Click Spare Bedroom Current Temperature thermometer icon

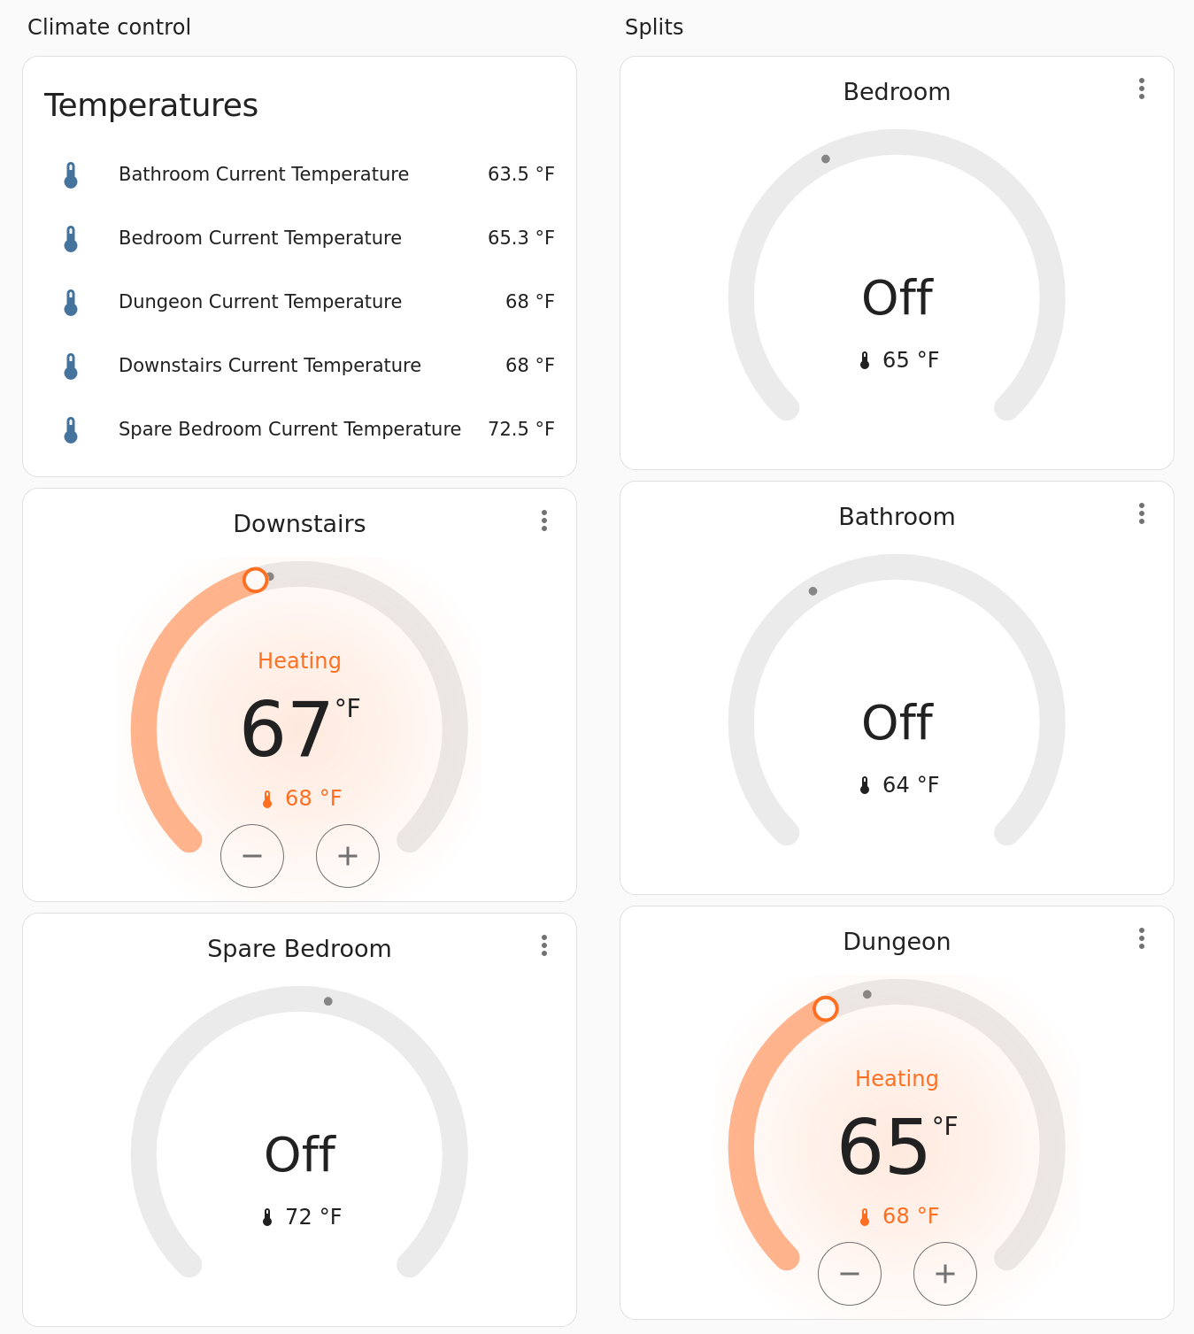pyautogui.click(x=71, y=429)
